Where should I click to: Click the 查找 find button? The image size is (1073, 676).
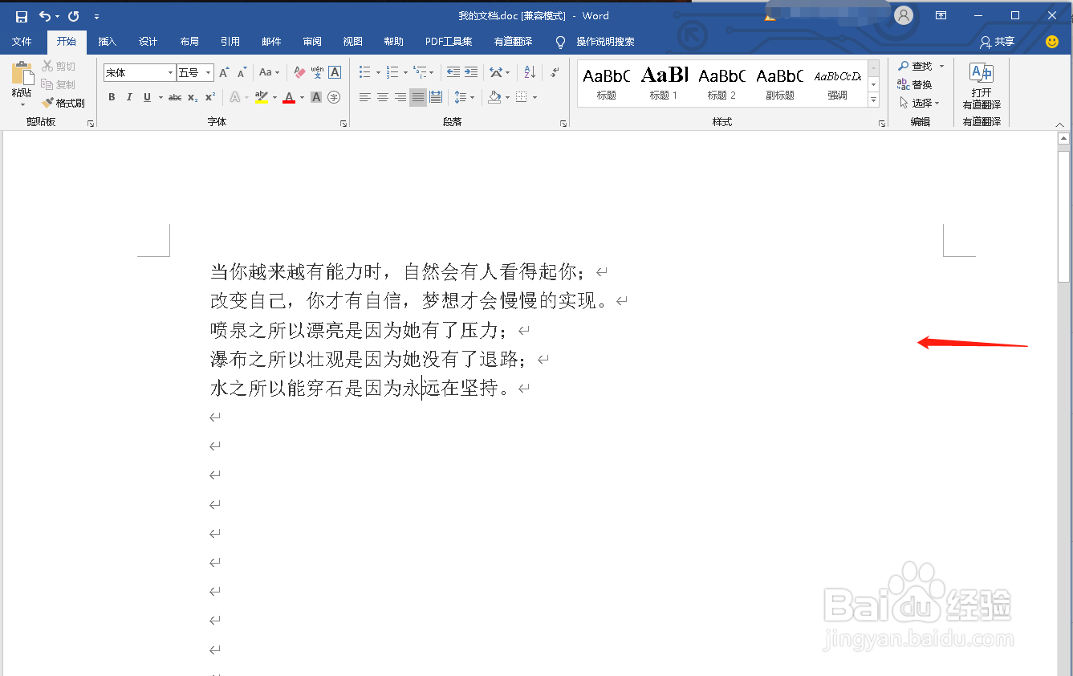pyautogui.click(x=916, y=66)
